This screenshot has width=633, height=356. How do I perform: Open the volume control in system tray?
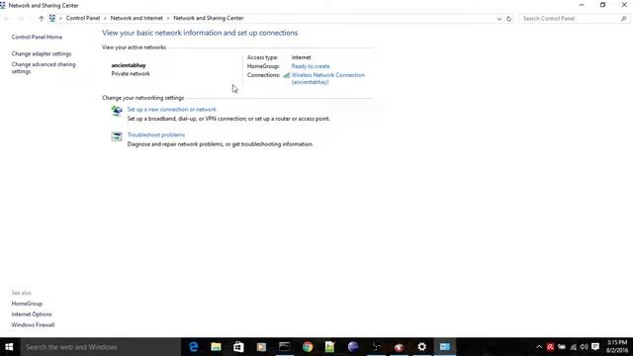(584, 347)
